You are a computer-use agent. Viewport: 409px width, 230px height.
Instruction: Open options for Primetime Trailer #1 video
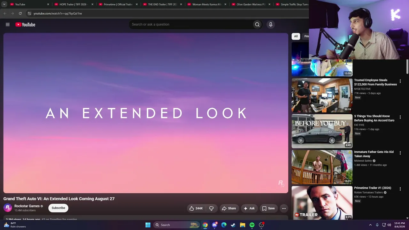400,189
